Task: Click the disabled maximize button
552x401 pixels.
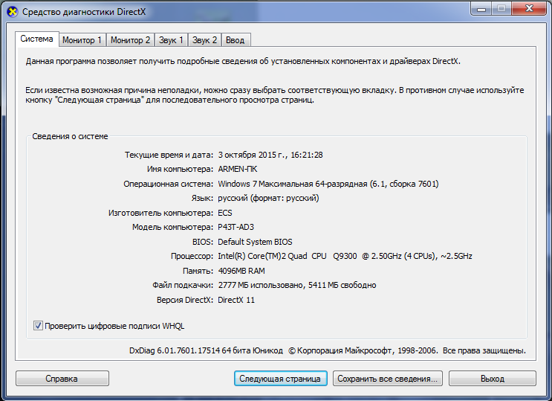Action: (501, 8)
